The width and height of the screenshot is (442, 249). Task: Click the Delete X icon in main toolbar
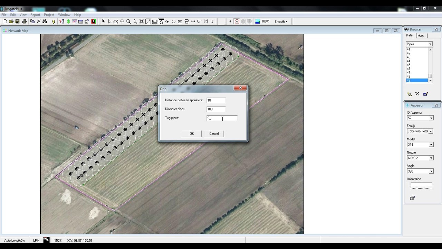[x=39, y=21]
